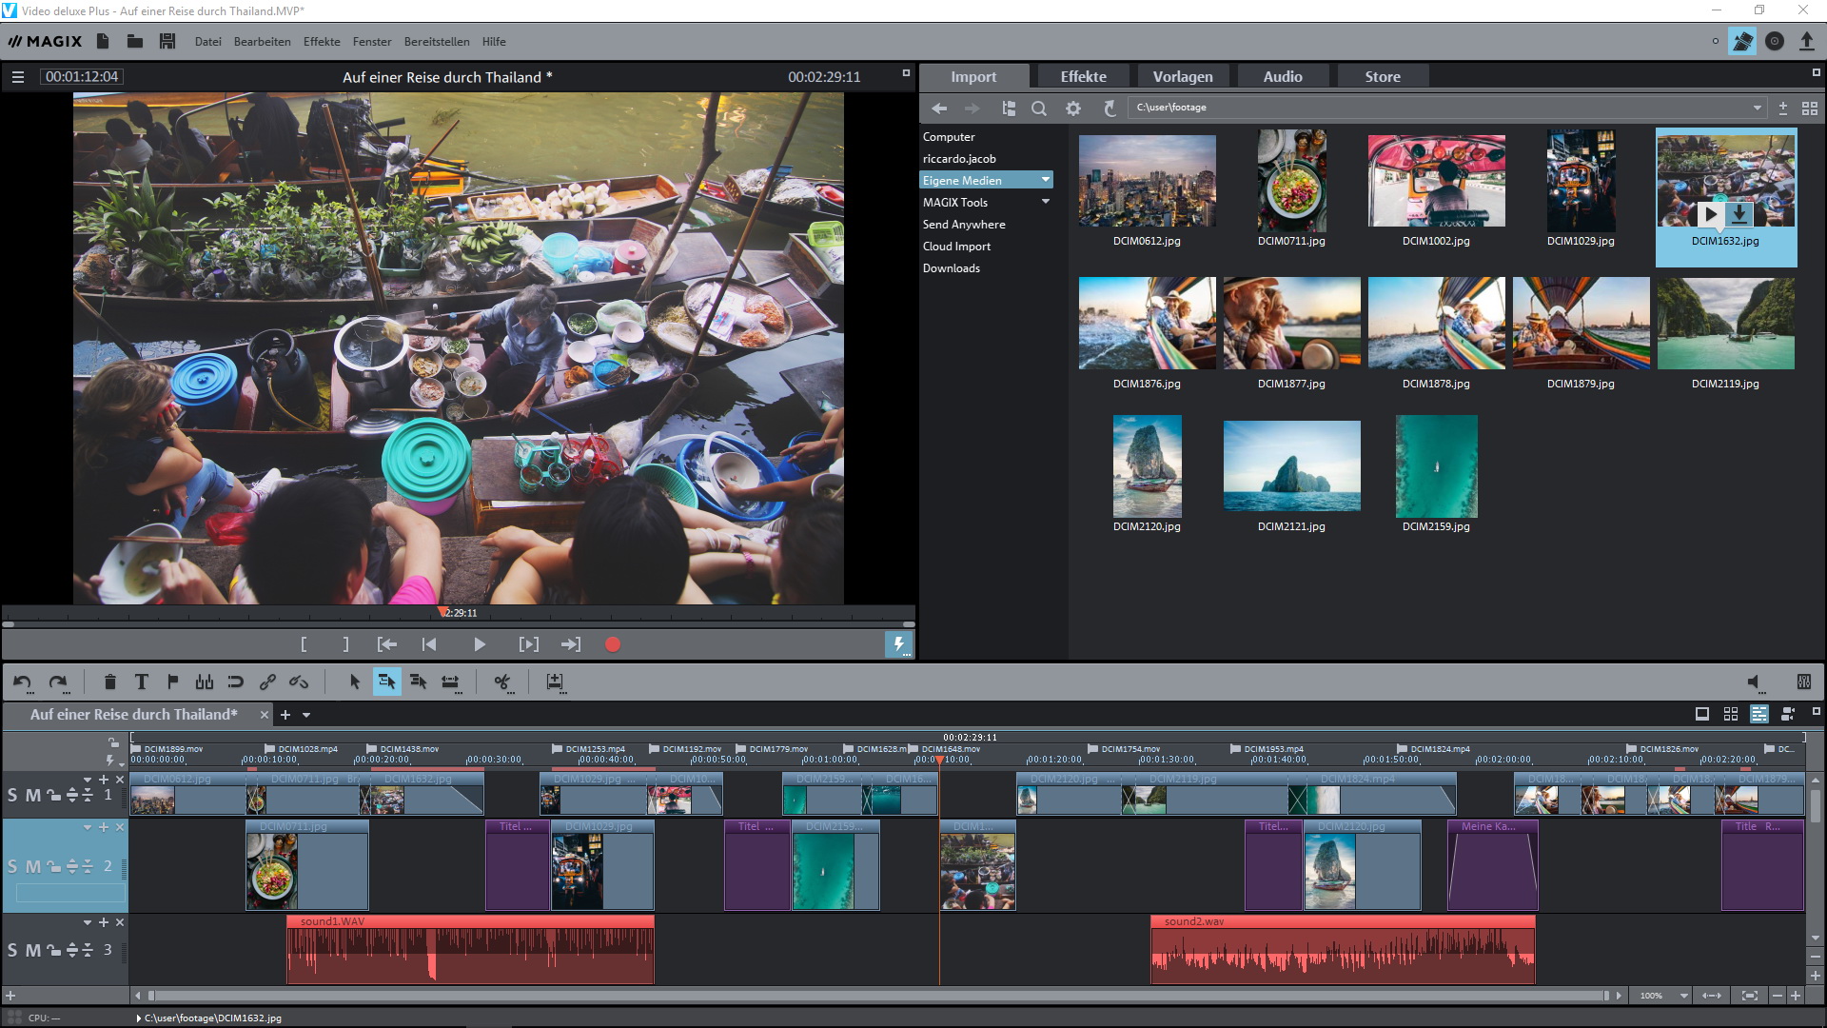Open the footage path dropdown
Image resolution: width=1827 pixels, height=1028 pixels.
(1757, 108)
